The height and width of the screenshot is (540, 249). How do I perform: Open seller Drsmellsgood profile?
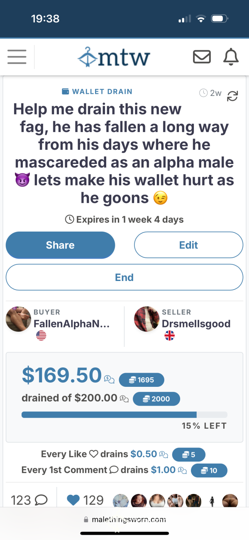click(196, 324)
